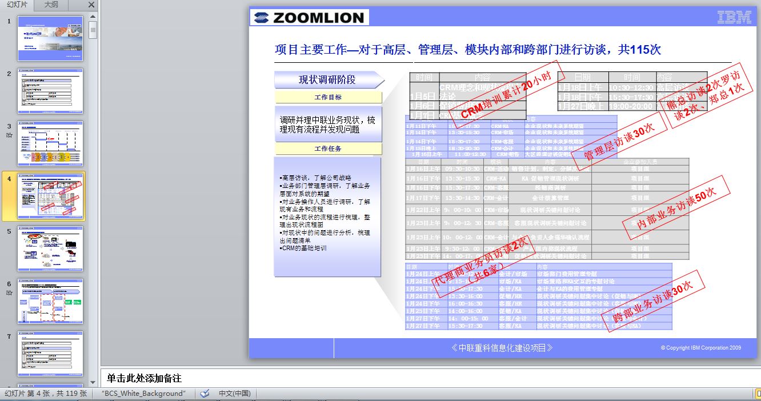Click table cell "KA 促销管理现状调研"
This screenshot has height=401, width=761.
click(x=550, y=179)
